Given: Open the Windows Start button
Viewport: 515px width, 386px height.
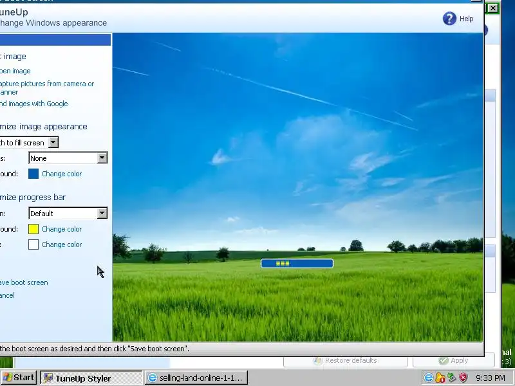Looking at the screenshot, I should pos(19,378).
